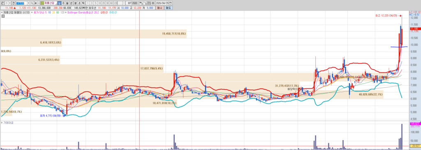Viewport: 421px width, 150px height.
Task: Open the custom interval dropdown arrow after 120
Action: (124, 3)
